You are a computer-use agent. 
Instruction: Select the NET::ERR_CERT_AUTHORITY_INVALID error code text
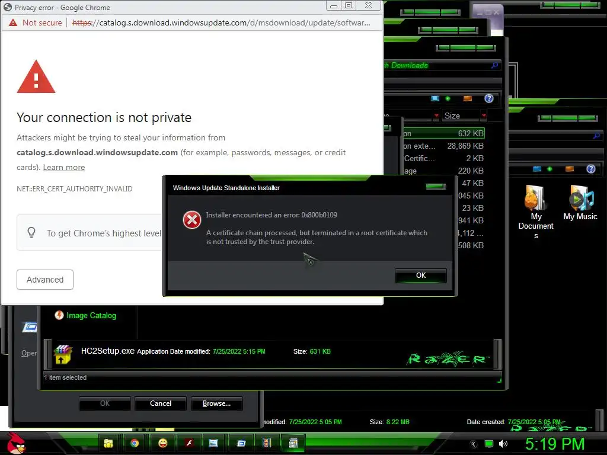coord(74,189)
